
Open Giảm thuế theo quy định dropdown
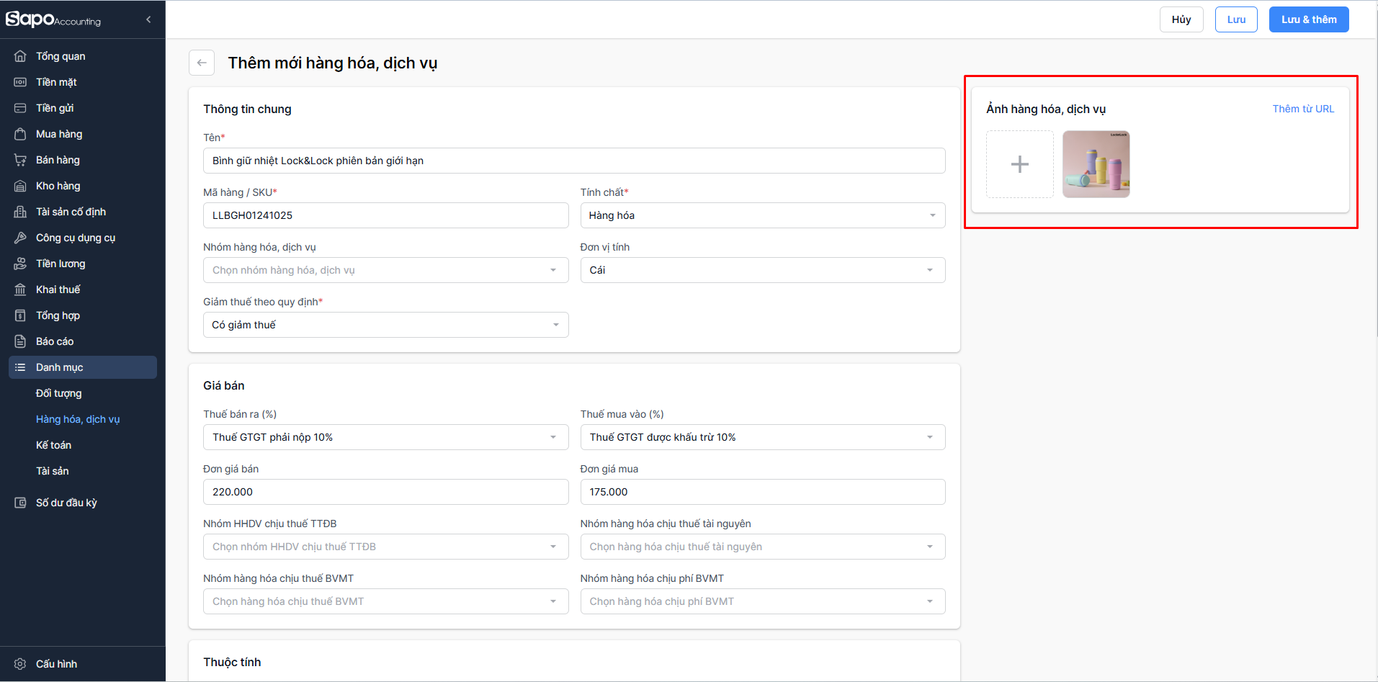pos(385,325)
